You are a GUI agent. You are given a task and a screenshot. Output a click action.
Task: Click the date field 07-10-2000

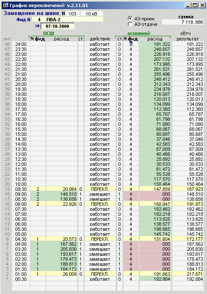tap(57, 26)
